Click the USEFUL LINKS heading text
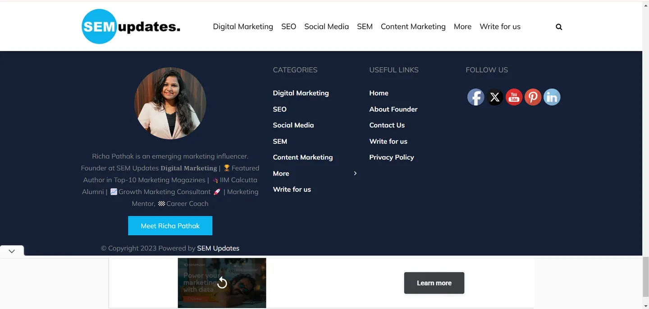 tap(394, 70)
